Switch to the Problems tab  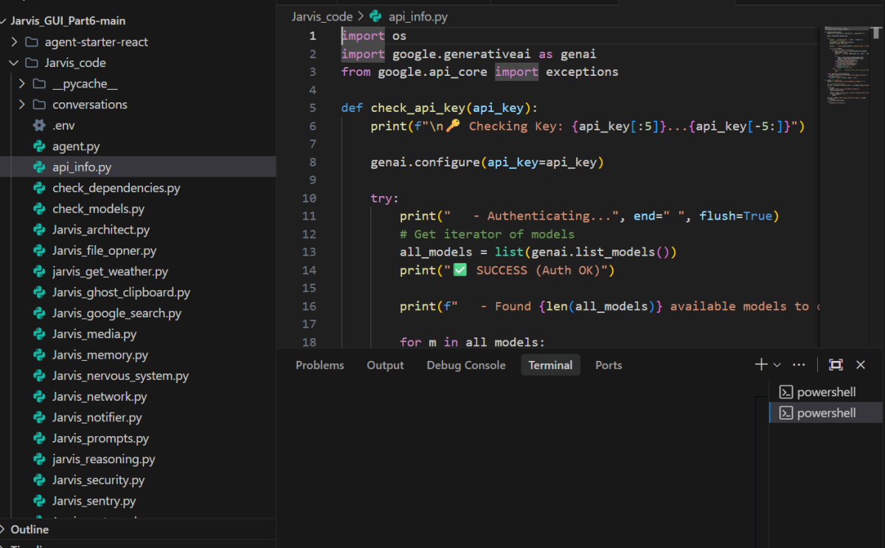319,365
